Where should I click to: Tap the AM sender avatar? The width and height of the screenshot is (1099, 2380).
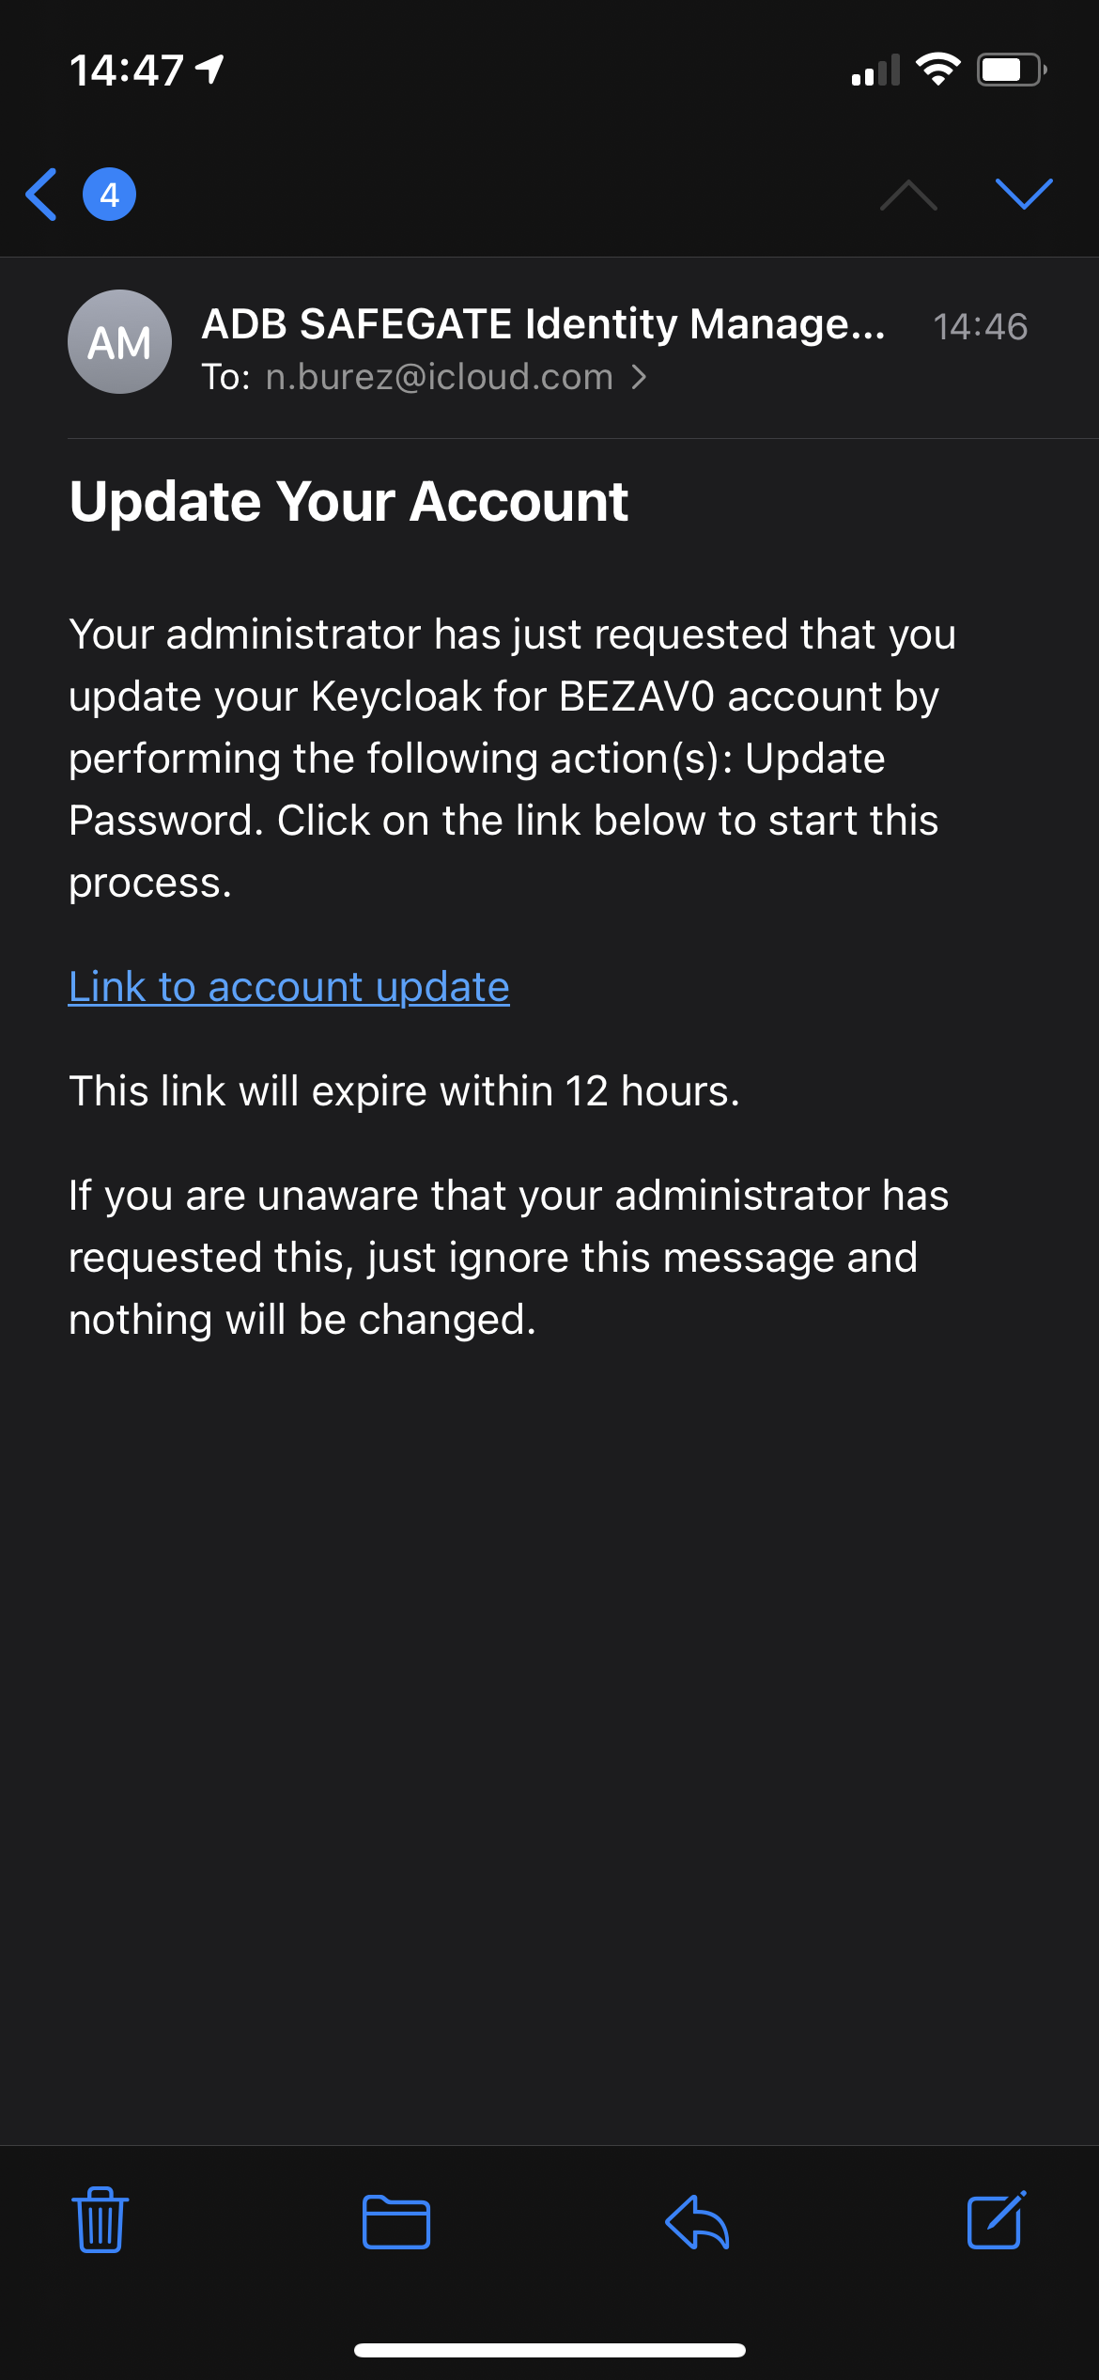pyautogui.click(x=119, y=342)
